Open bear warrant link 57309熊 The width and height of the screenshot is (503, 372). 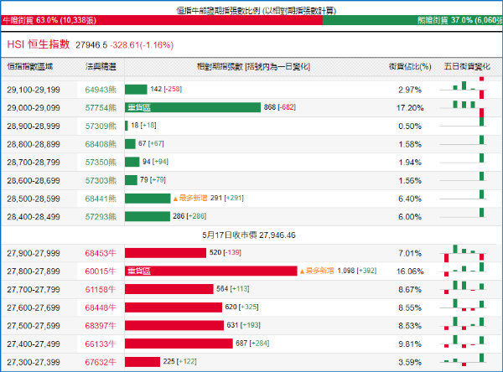tap(101, 126)
